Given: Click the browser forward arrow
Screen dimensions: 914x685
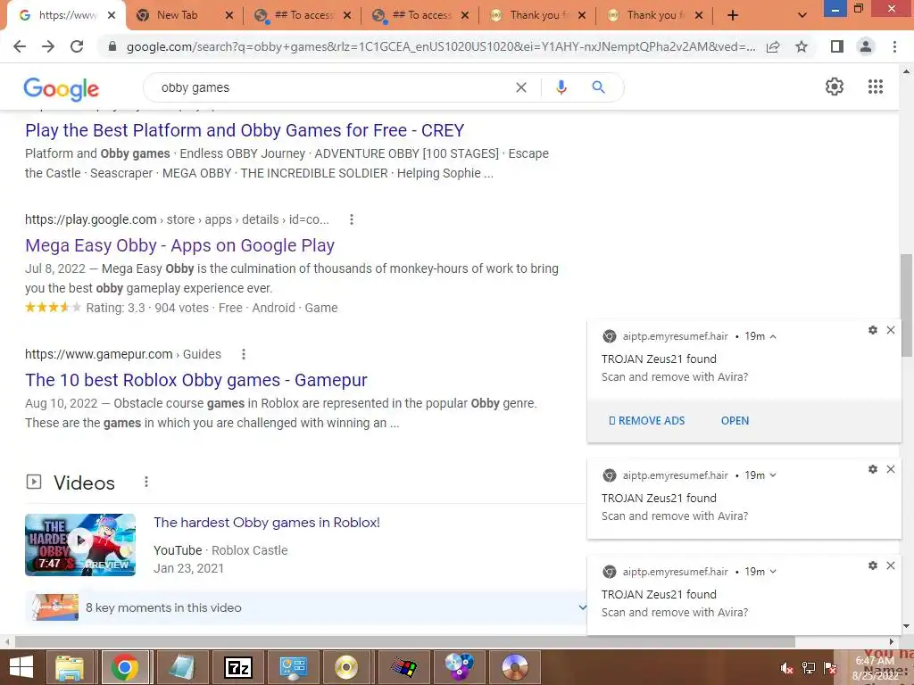Looking at the screenshot, I should 48,46.
